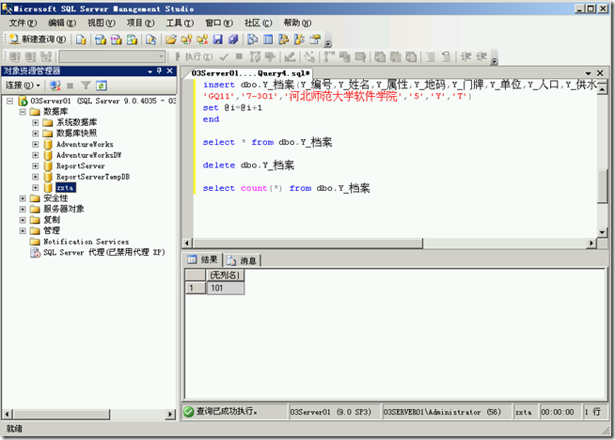Expand the AdventureWorks database node
Viewport: 615px width, 440px height.
pyautogui.click(x=36, y=144)
